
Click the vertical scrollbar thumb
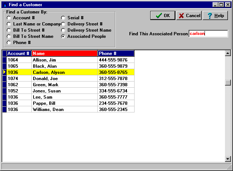pos(228,82)
